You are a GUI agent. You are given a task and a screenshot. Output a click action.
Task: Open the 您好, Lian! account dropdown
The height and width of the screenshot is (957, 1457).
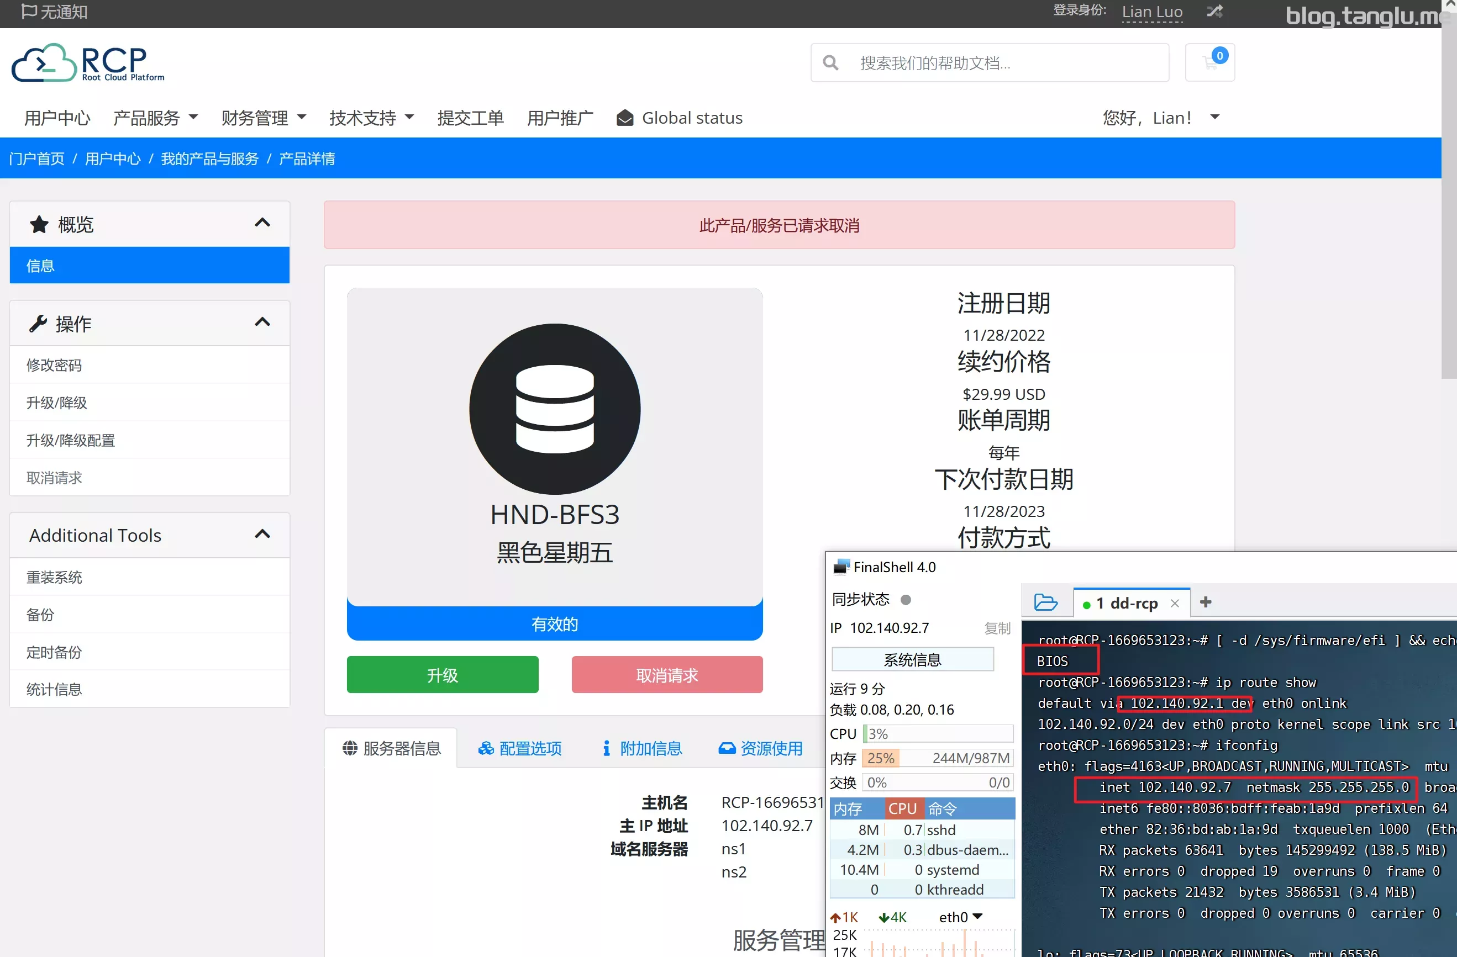(x=1160, y=118)
